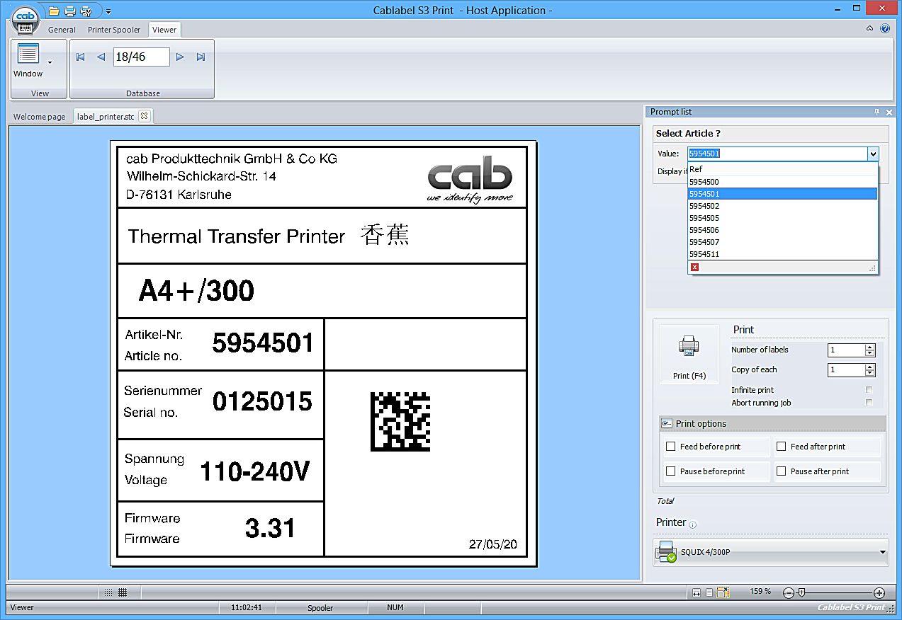Screen dimensions: 902x620
Task: Decrease the Number of labels value
Action: [870, 353]
